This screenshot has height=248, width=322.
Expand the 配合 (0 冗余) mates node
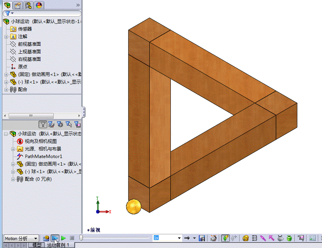[13, 179]
